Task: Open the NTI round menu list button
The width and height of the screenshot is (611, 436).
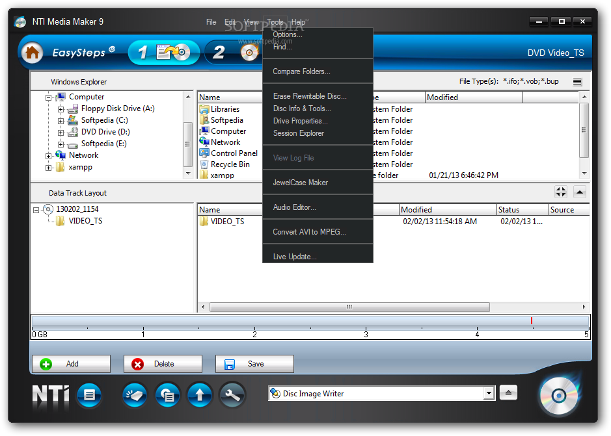Action: pyautogui.click(x=89, y=395)
